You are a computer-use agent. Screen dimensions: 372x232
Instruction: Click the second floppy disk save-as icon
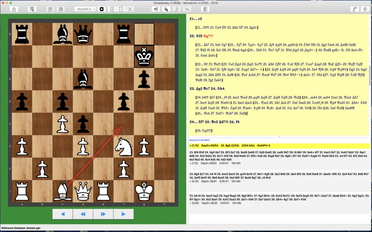(61, 9)
